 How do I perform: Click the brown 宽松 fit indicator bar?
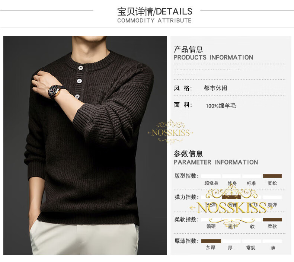[x=272, y=176]
